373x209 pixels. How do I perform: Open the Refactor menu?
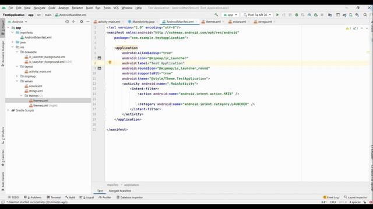tap(78, 8)
